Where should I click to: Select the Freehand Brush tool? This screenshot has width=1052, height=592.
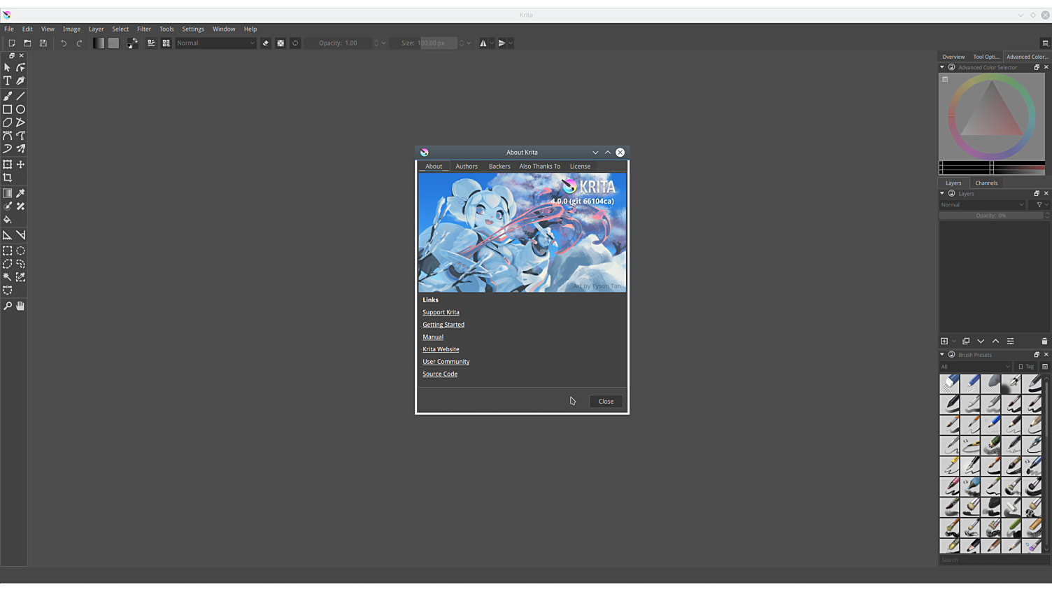(x=8, y=96)
